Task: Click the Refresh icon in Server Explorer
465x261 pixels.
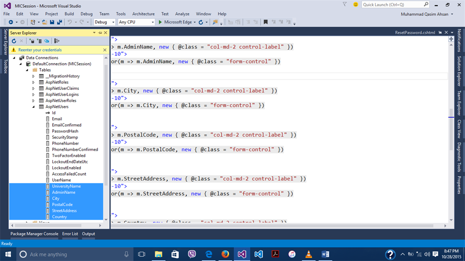Action: coord(14,41)
